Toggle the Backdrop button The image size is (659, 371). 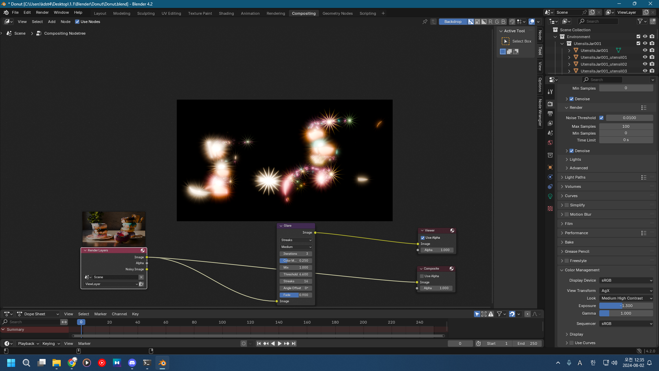click(x=453, y=22)
